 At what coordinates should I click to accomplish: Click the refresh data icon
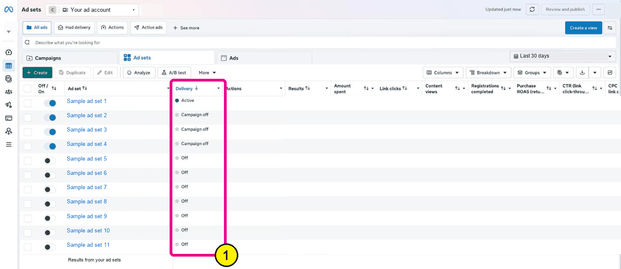[x=532, y=9]
